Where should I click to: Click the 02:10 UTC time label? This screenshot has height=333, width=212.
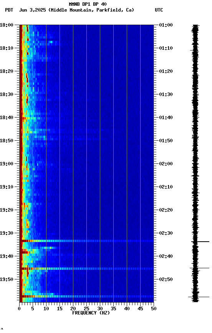coord(166,187)
